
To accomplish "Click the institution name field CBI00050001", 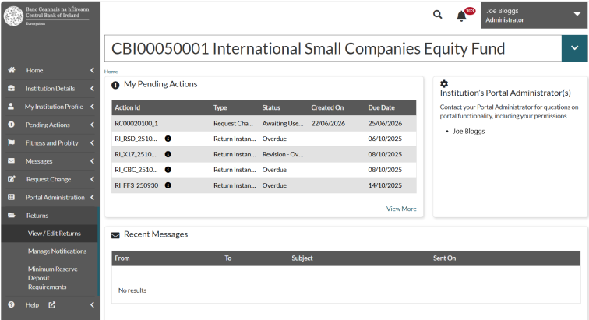I will pos(333,48).
